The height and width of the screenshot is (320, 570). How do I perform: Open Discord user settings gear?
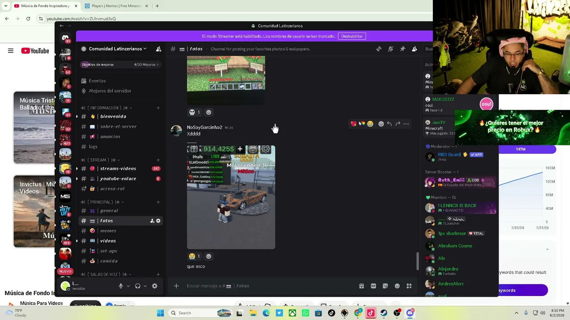coord(155,286)
